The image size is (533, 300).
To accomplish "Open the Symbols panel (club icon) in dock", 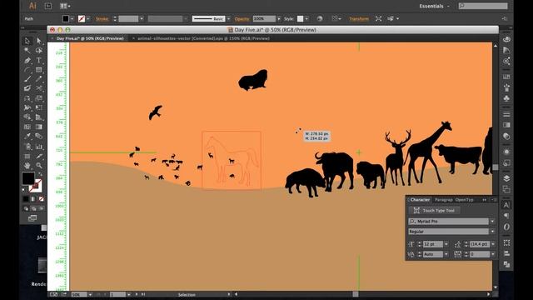I will coord(506,98).
